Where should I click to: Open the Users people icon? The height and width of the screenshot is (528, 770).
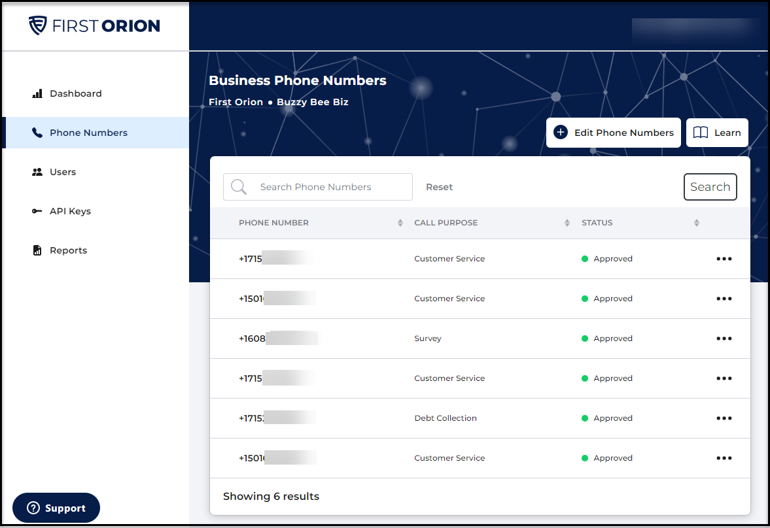pyautogui.click(x=37, y=173)
